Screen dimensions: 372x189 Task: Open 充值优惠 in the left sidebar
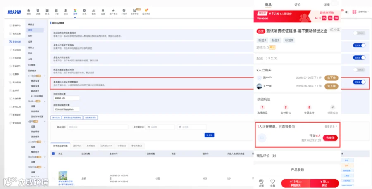pos(15,99)
